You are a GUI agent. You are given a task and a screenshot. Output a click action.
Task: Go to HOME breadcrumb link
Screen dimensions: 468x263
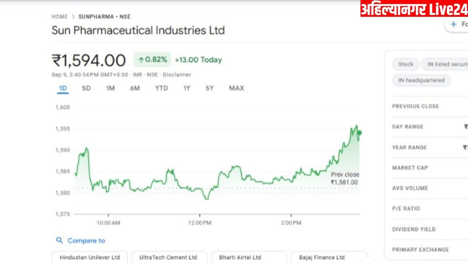click(59, 17)
